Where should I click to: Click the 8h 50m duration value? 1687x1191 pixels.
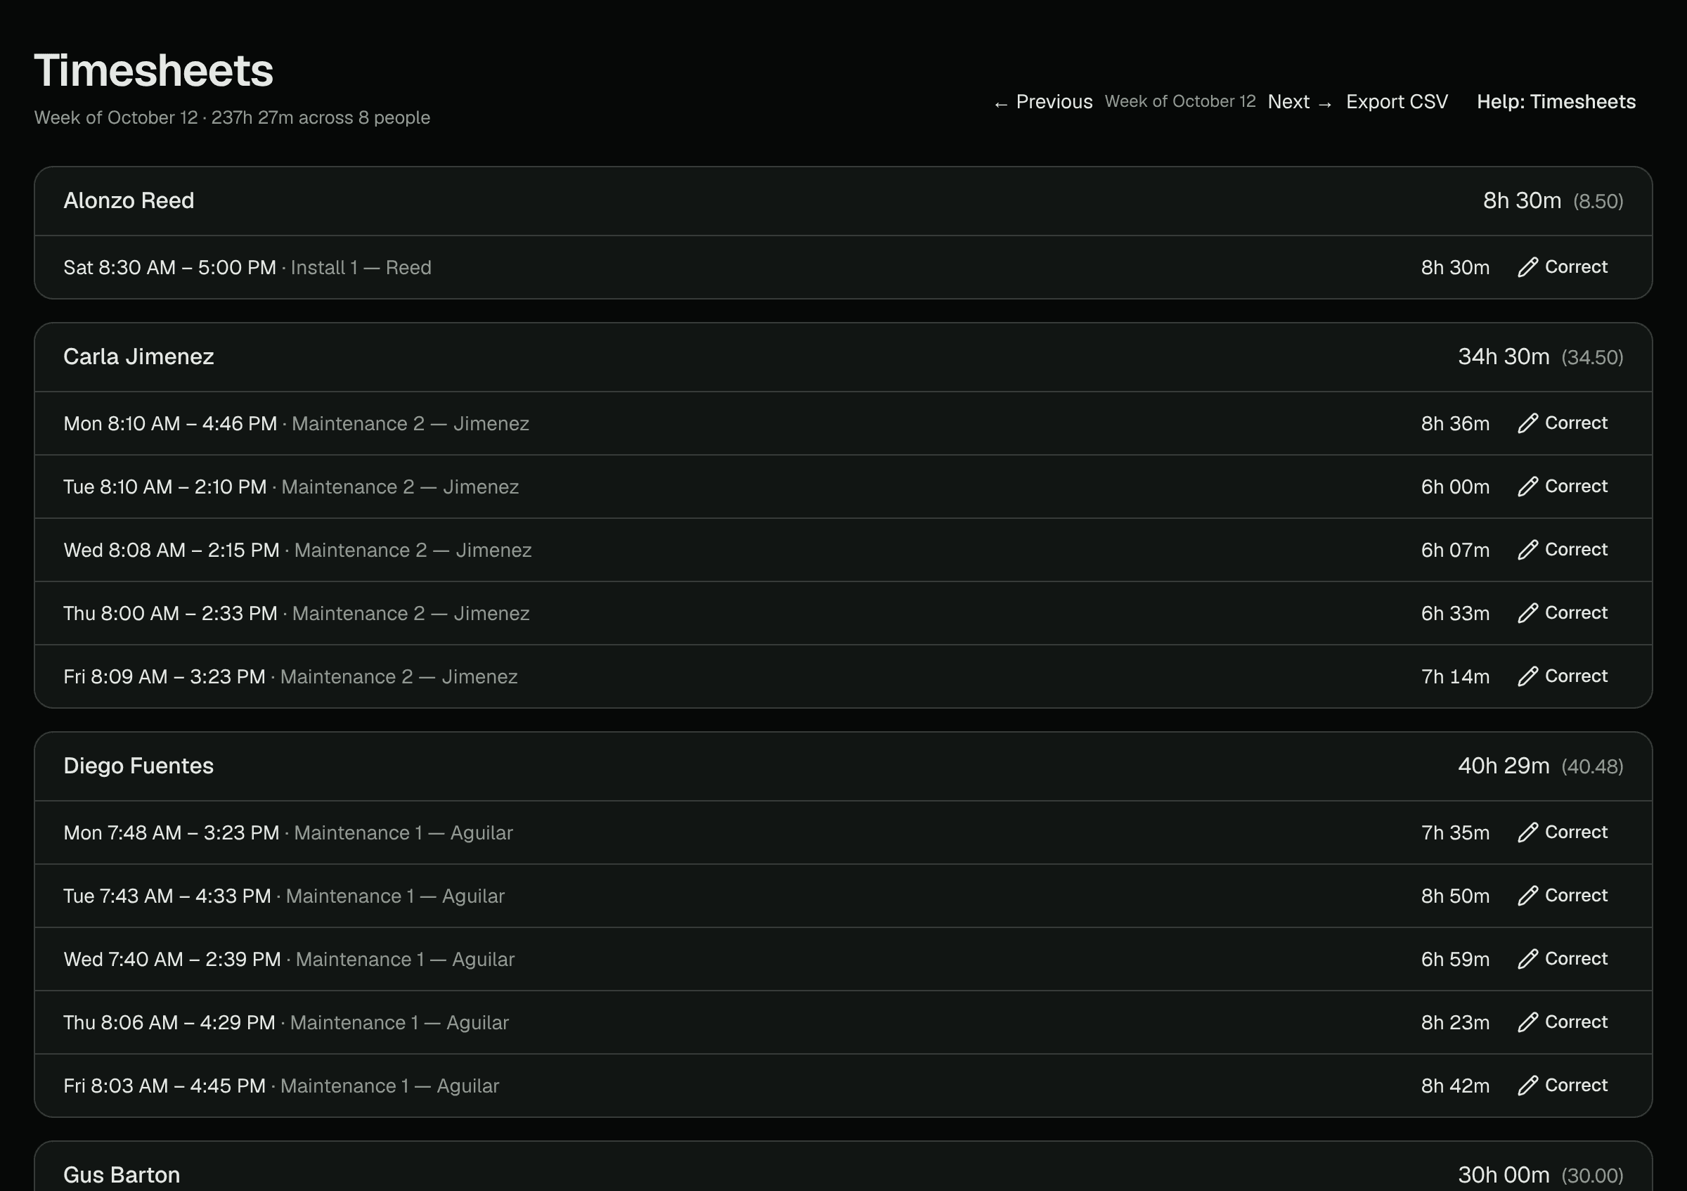click(1455, 896)
